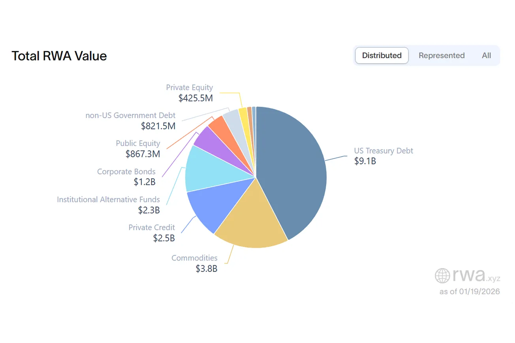Viewport: 515px width, 343px height.
Task: Click the US Treasury Debt label
Action: pyautogui.click(x=383, y=151)
